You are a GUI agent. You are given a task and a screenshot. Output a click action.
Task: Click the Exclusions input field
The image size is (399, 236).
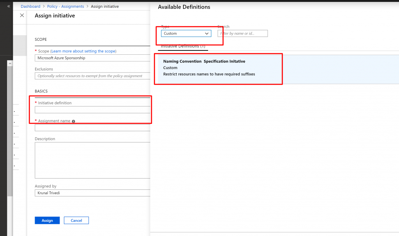[x=92, y=76]
